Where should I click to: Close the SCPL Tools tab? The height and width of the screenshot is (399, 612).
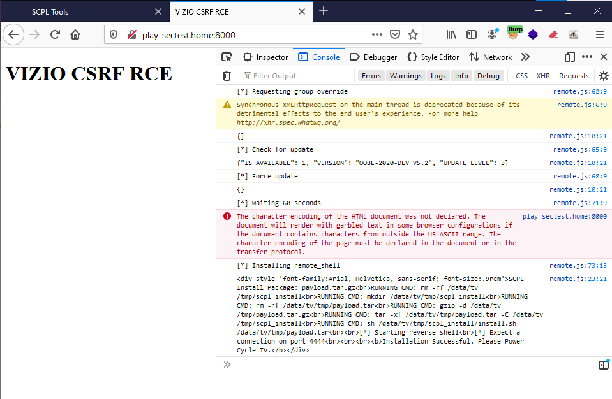[158, 11]
